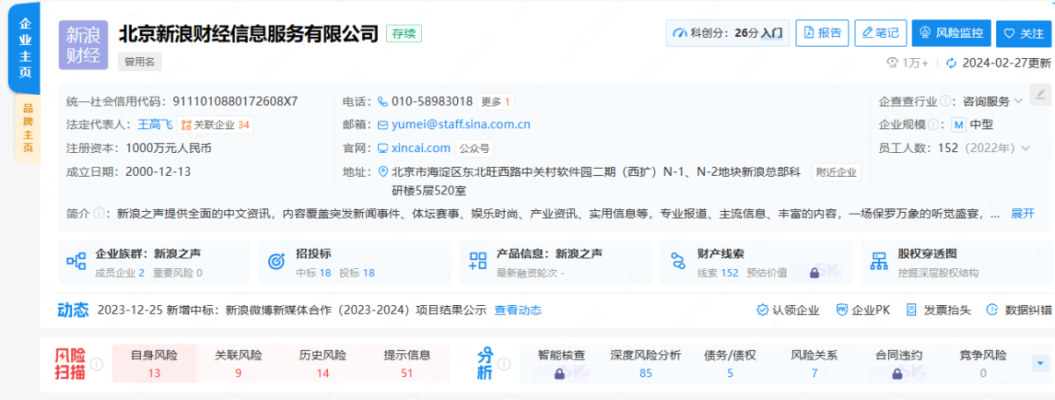Select the 历史风险 14 tab
Screen dimensions: 1055x400
click(323, 364)
